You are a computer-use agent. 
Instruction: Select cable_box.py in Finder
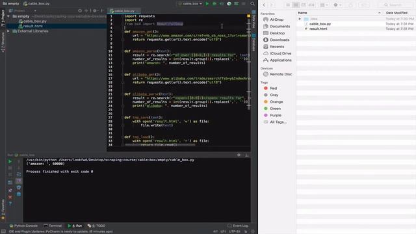tap(320, 23)
